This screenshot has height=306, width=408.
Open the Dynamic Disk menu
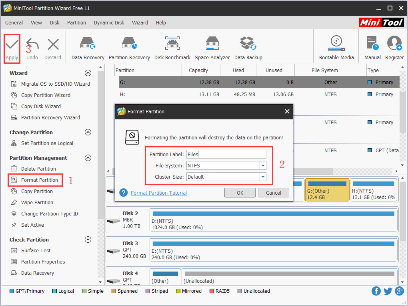(x=109, y=23)
